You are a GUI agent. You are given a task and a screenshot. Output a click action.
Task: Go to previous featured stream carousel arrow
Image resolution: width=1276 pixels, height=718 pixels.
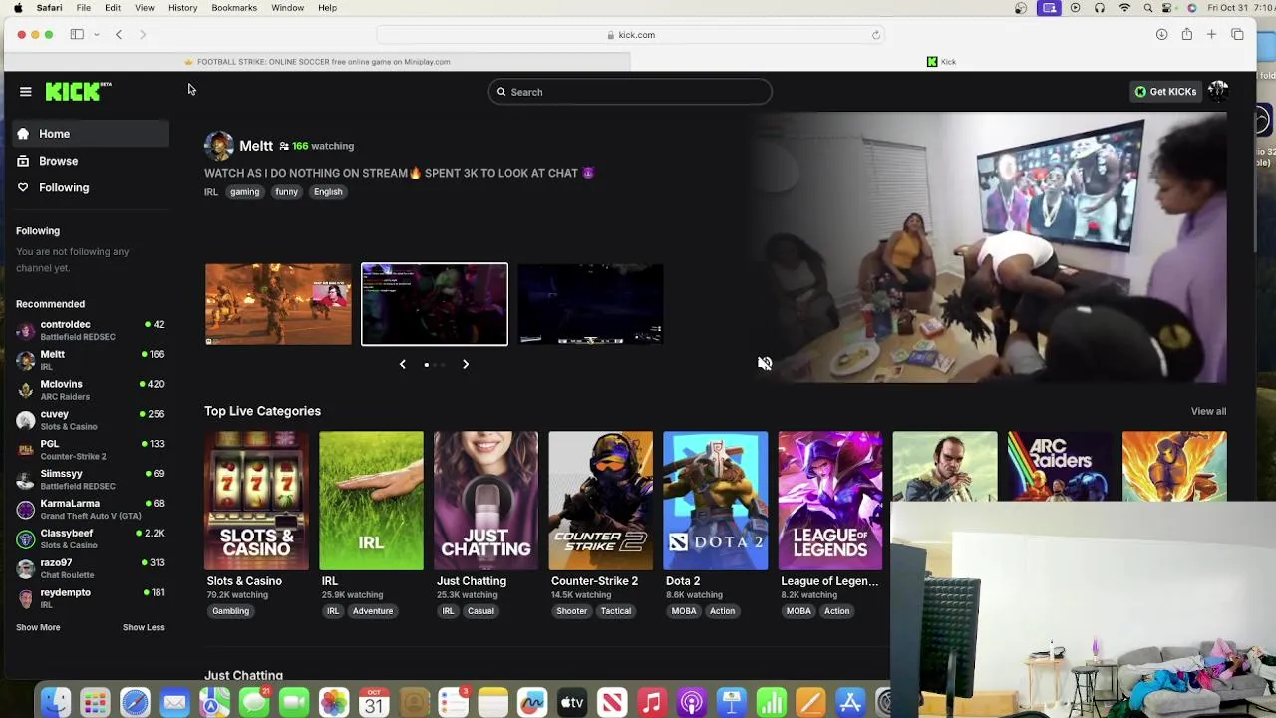(403, 364)
